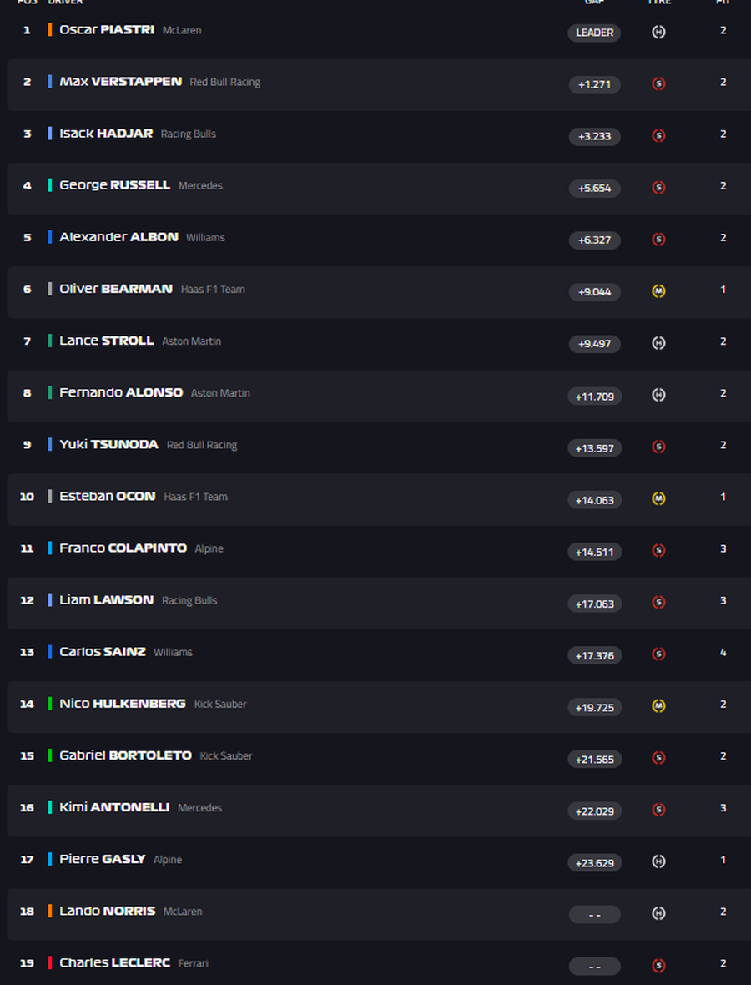Screen dimensions: 751x985
Task: Click the Kick Sauber green bar beside Bortoleto
Action: pyautogui.click(x=50, y=755)
